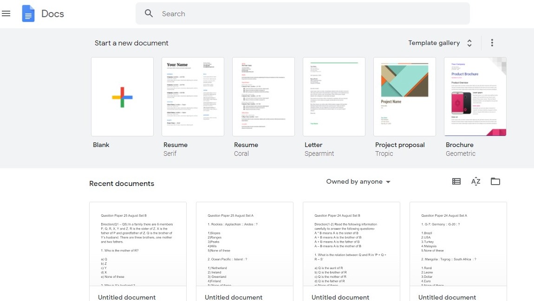Expand Template gallery with the chevron control

469,43
